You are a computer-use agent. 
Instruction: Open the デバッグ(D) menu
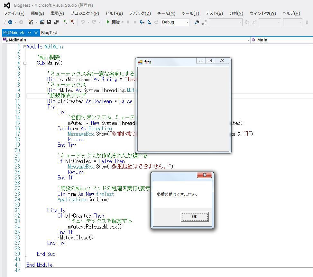coord(140,13)
